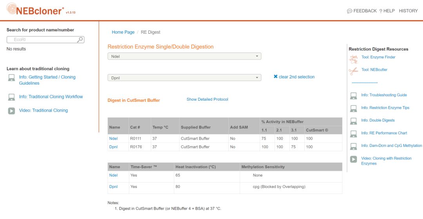Click Restriction Enzyme Single/Double Digestion title
Image resolution: width=423 pixels, height=219 pixels.
[161, 47]
